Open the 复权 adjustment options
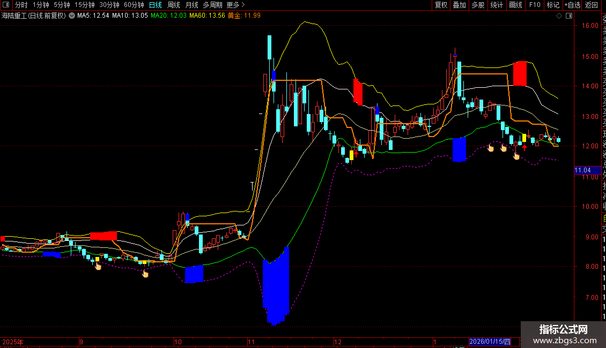Screen dimensions: 606x348 (x=441, y=5)
